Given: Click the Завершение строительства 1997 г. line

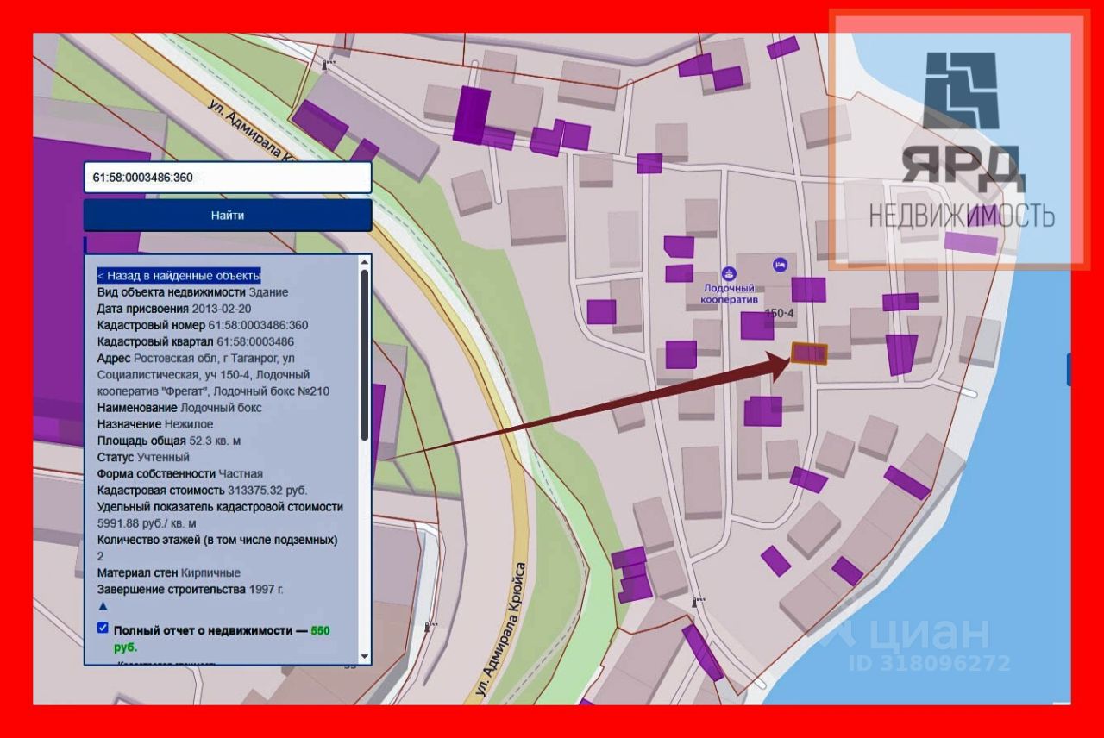Looking at the screenshot, I should click(191, 589).
